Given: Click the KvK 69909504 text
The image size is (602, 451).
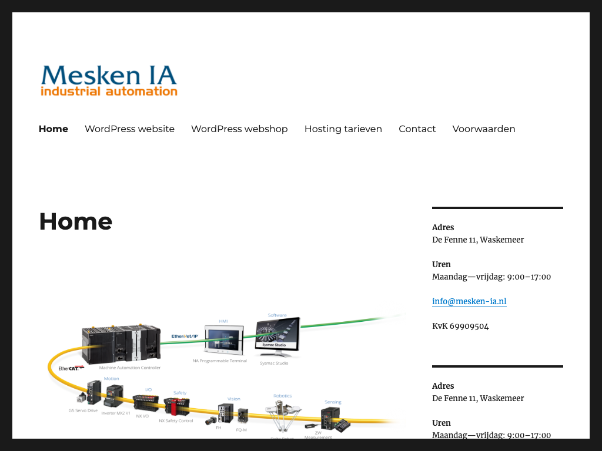Looking at the screenshot, I should tap(460, 326).
